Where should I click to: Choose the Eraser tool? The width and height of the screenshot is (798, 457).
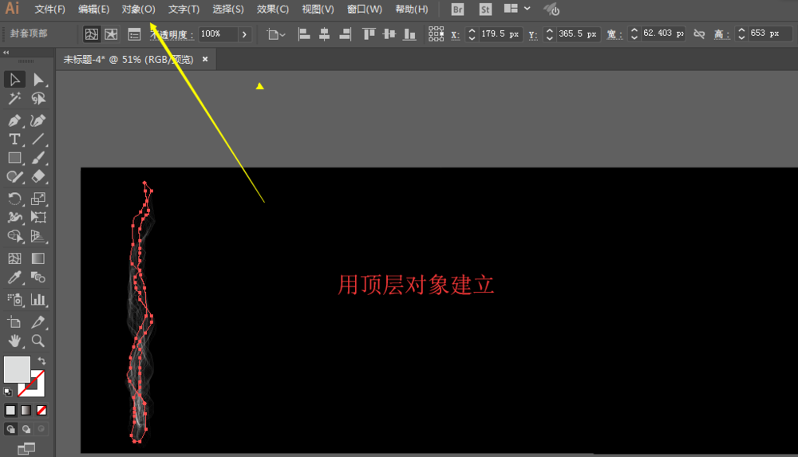coord(38,176)
